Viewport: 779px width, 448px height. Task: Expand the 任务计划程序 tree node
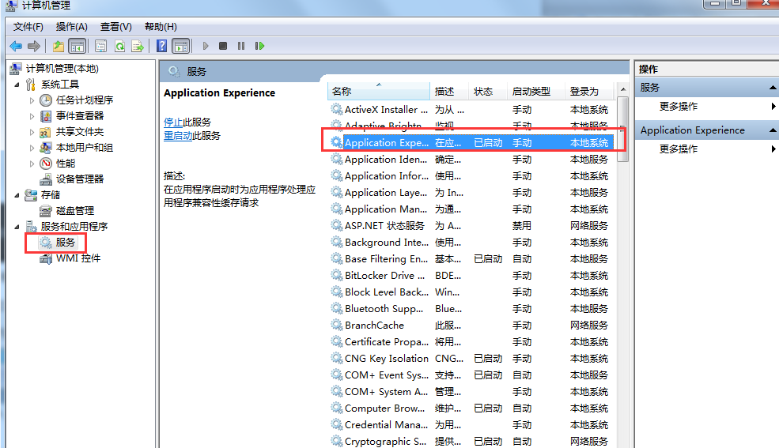(x=32, y=100)
